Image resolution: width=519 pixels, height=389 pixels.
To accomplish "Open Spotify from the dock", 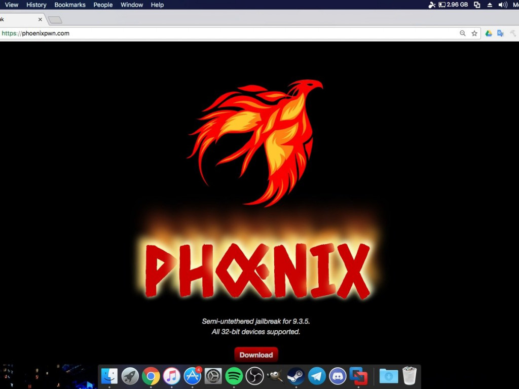I will click(x=234, y=376).
